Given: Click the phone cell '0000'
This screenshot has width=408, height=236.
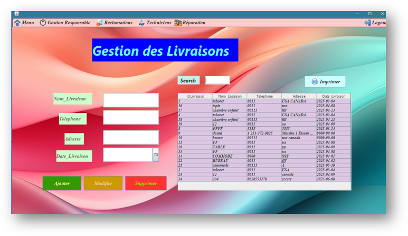Looking at the screenshot, I should pos(264,156).
